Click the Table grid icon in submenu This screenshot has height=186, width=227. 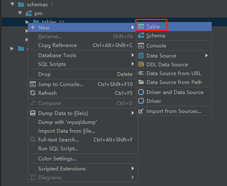tap(141, 26)
